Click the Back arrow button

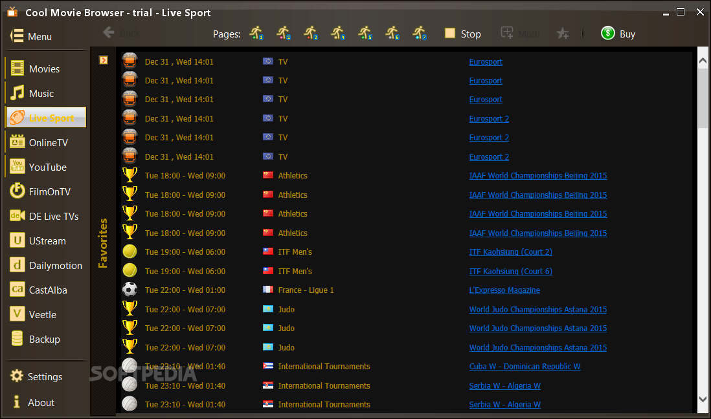pos(121,33)
